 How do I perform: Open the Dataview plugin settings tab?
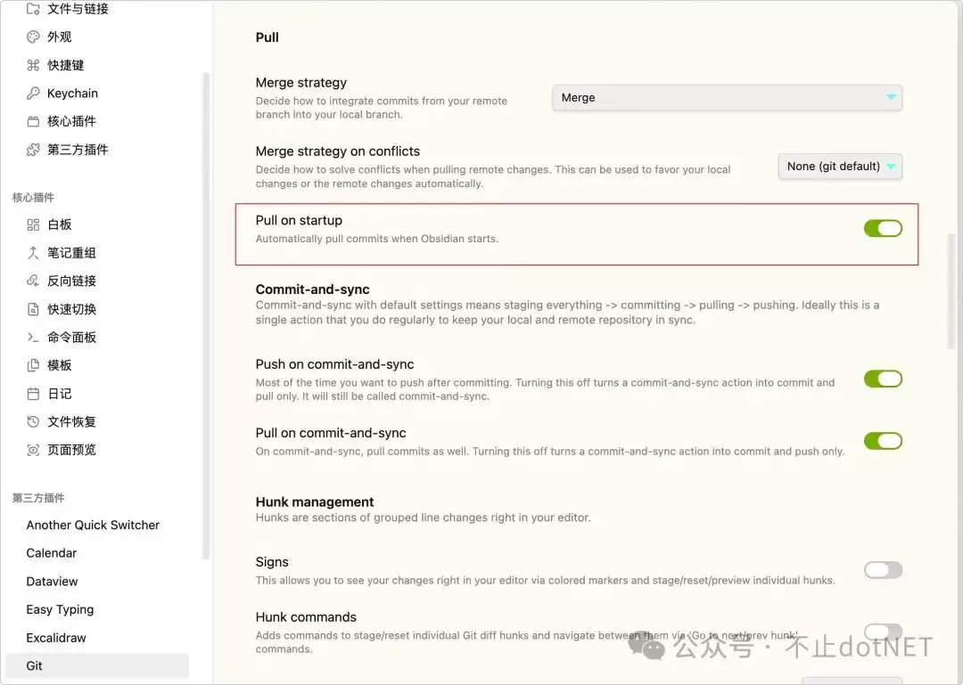[x=53, y=582]
